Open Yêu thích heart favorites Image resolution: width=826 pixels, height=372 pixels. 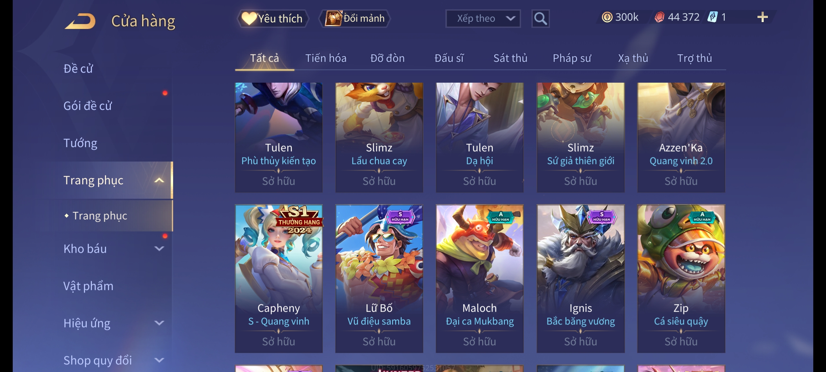[272, 19]
